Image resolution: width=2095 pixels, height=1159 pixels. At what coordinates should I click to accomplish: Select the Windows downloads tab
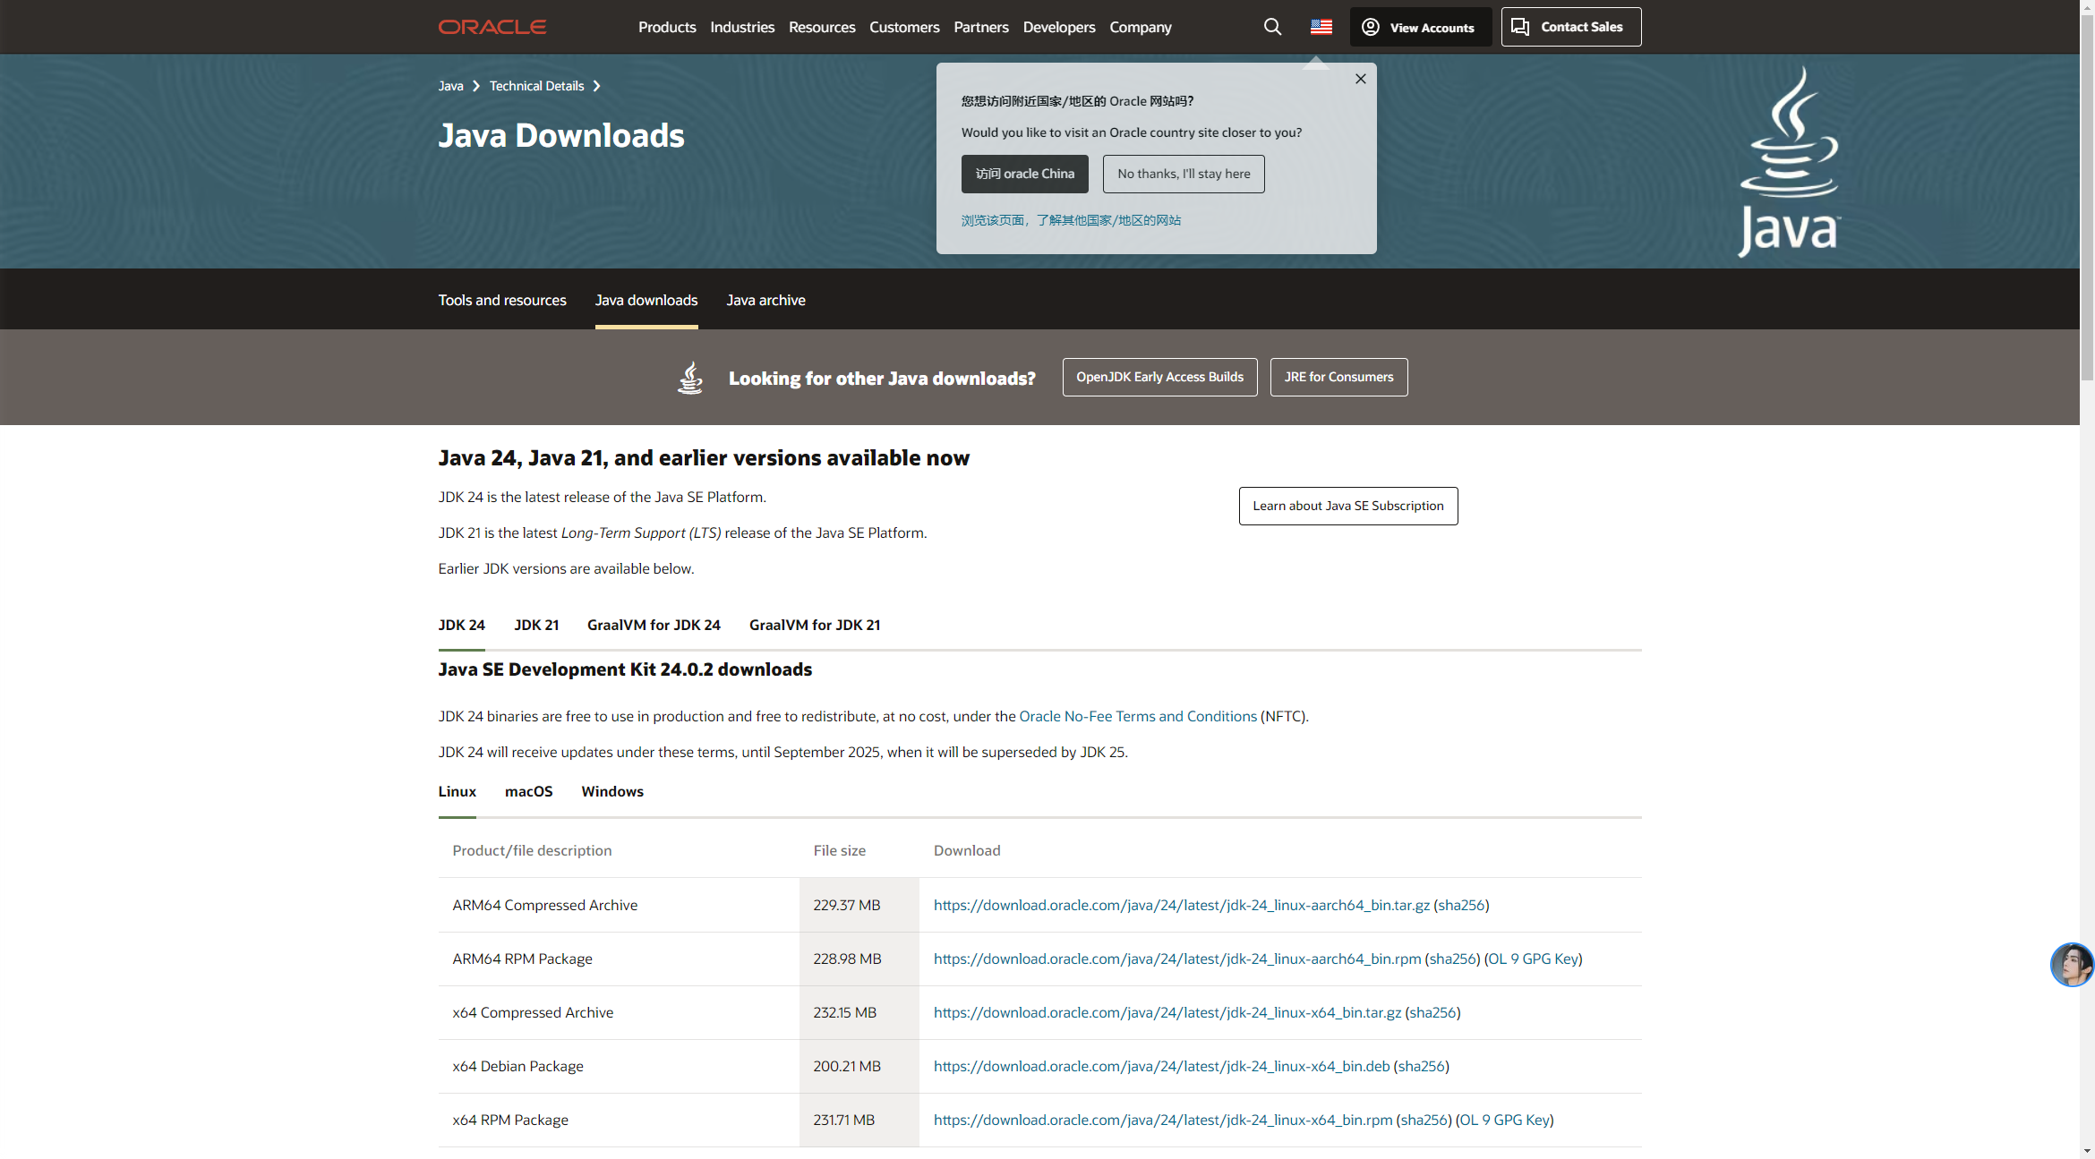pyautogui.click(x=612, y=791)
